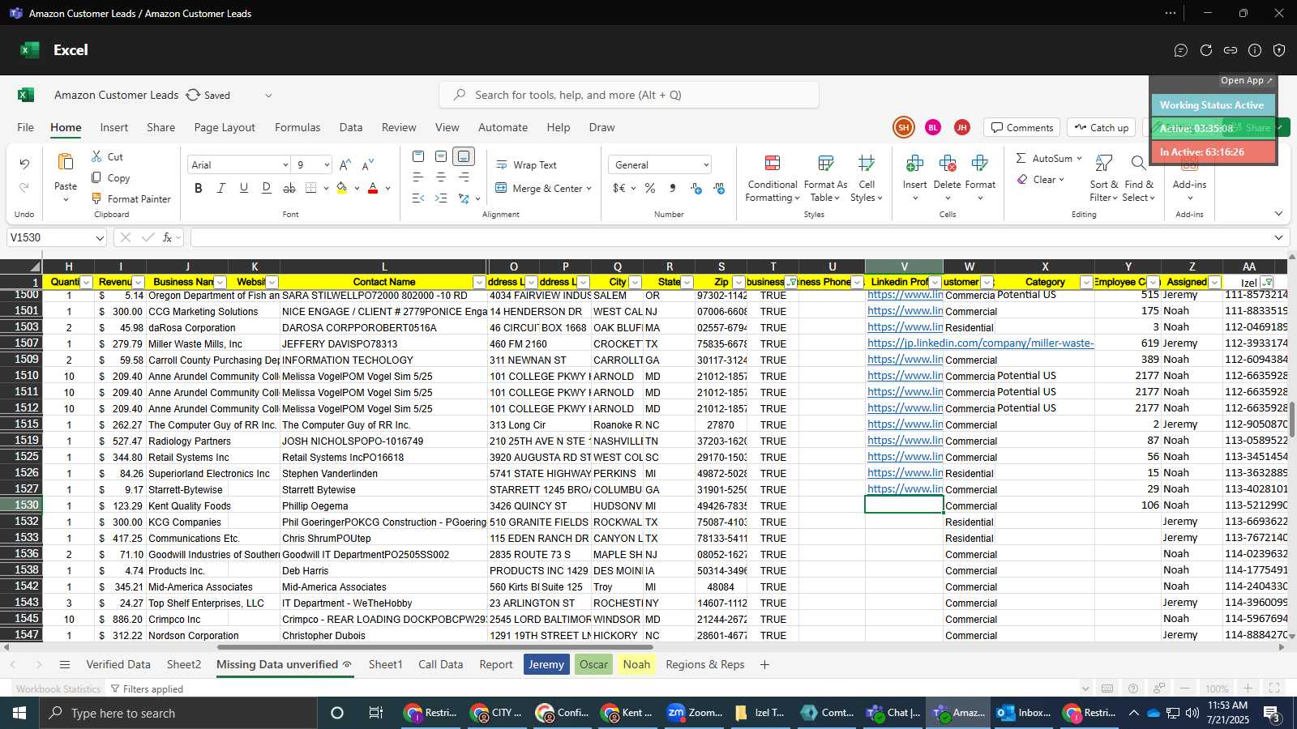
Task: Open filter dropdown for Contact Name column
Action: click(x=480, y=282)
